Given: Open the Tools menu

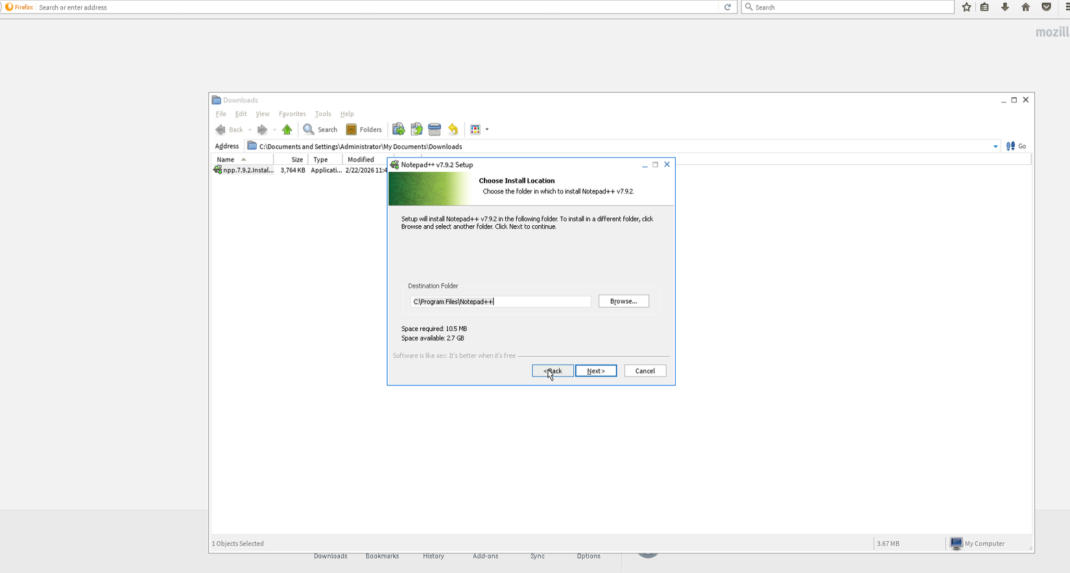Looking at the screenshot, I should click(323, 114).
